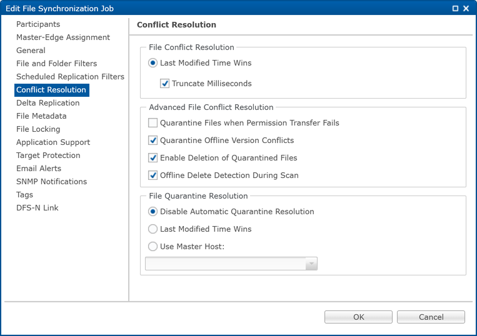The height and width of the screenshot is (336, 477).
Task: Toggle Enable Deletion of Quarantined Files
Action: point(153,157)
